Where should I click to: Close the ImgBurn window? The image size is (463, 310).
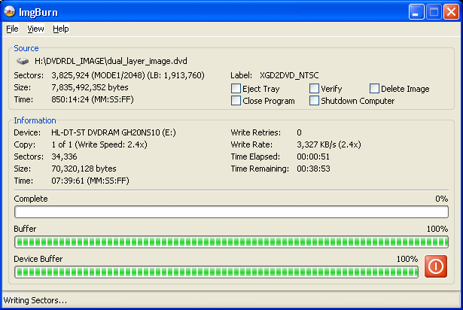[x=451, y=12]
